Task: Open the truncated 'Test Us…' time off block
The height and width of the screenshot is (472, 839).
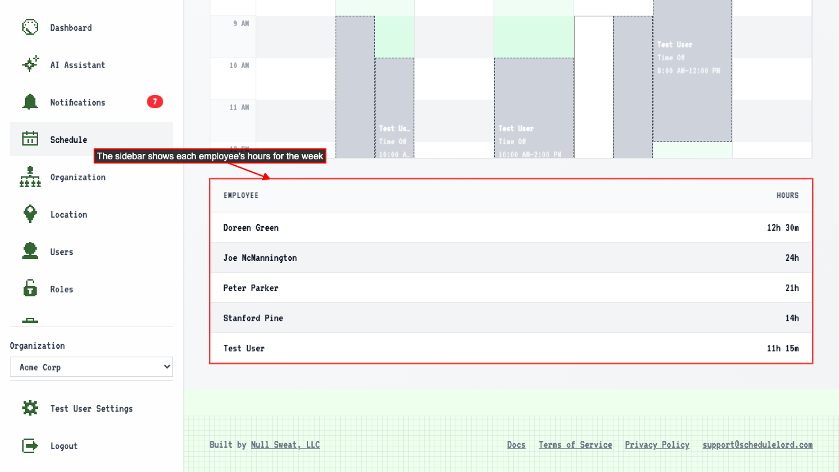Action: (395, 108)
